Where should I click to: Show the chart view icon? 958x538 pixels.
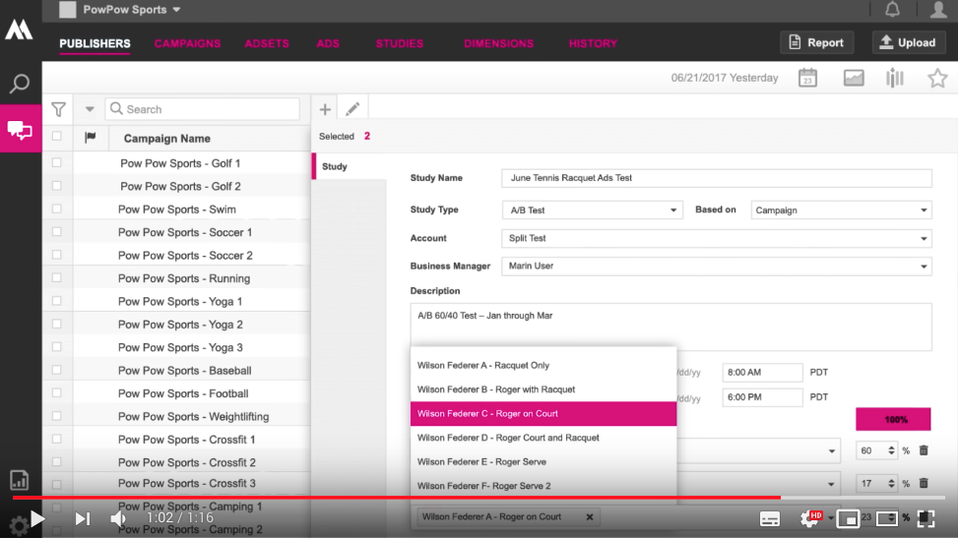(x=854, y=78)
